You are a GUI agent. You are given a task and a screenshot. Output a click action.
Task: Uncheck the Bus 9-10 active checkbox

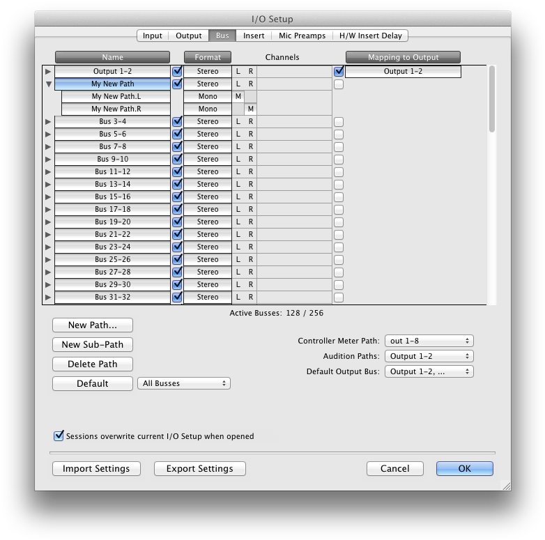(x=177, y=159)
